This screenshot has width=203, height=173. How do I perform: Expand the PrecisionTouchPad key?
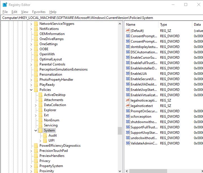click(x=31, y=151)
